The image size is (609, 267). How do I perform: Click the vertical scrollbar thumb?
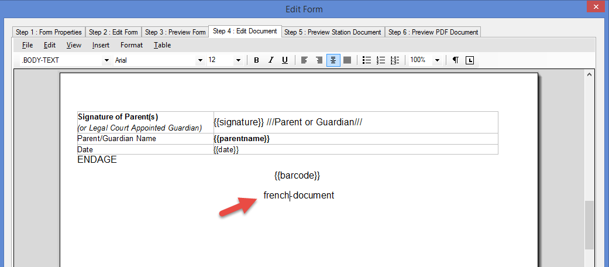[589, 225]
